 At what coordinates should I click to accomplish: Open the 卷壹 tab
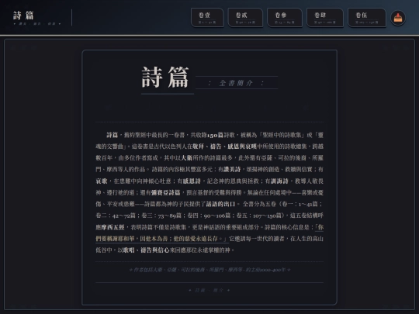click(x=207, y=18)
